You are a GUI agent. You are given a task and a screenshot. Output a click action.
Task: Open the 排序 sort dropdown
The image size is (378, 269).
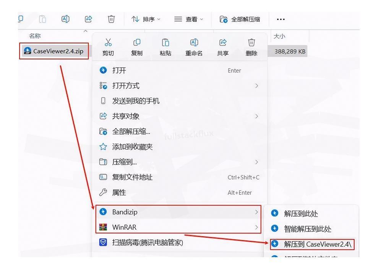(x=146, y=19)
